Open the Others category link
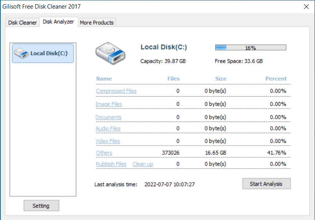 104,153
